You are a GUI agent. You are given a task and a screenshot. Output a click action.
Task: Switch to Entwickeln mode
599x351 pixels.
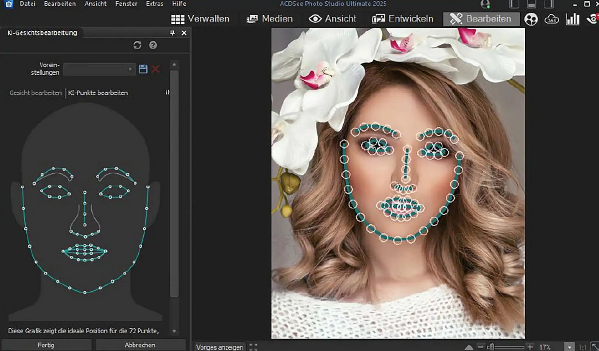tap(402, 19)
